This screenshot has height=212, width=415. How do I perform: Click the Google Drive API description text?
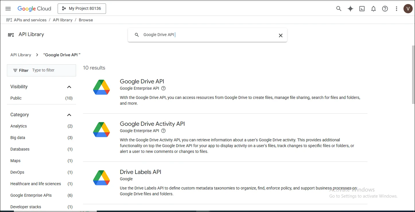click(240, 100)
